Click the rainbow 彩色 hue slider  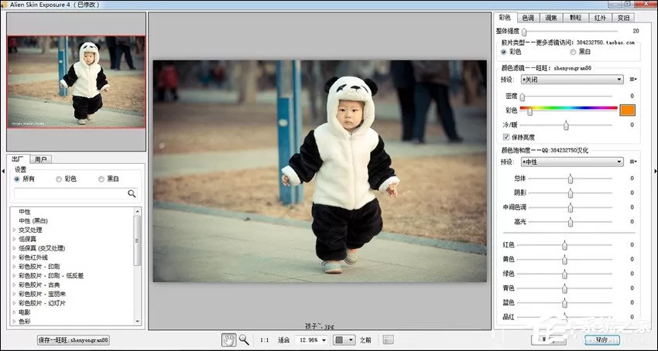569,108
